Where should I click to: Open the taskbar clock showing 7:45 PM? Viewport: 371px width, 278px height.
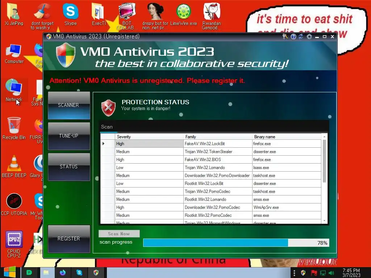pyautogui.click(x=351, y=273)
